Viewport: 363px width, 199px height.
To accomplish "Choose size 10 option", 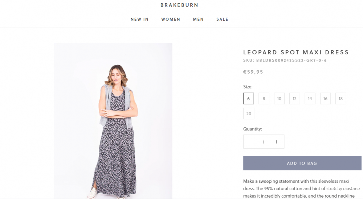I will click(279, 99).
